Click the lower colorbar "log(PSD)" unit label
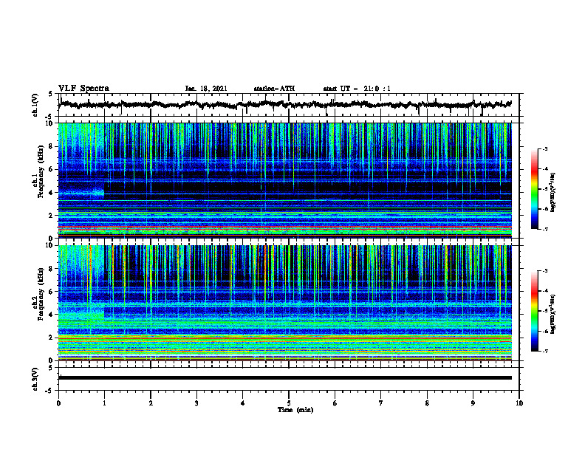Screen dimensions: 585x452 click(x=553, y=314)
